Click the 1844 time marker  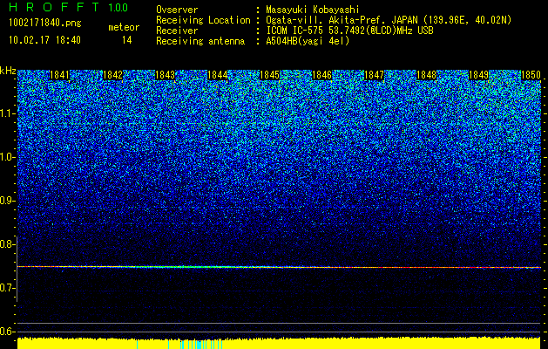[218, 75]
